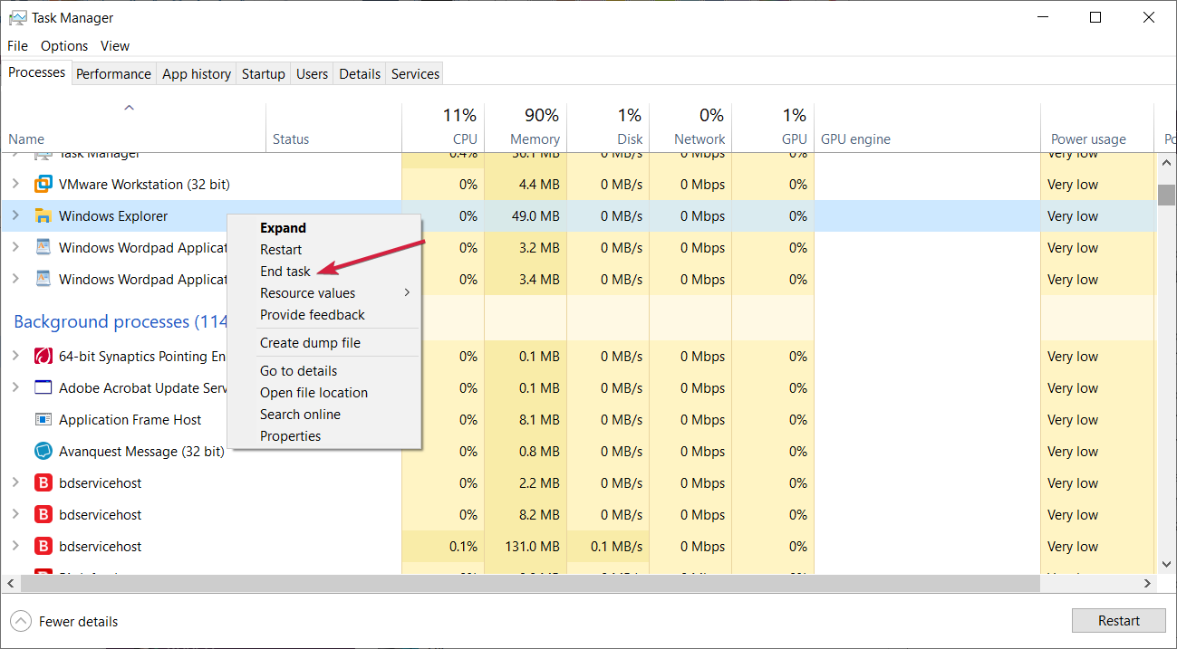Click the Task Manager title bar icon

(x=17, y=17)
